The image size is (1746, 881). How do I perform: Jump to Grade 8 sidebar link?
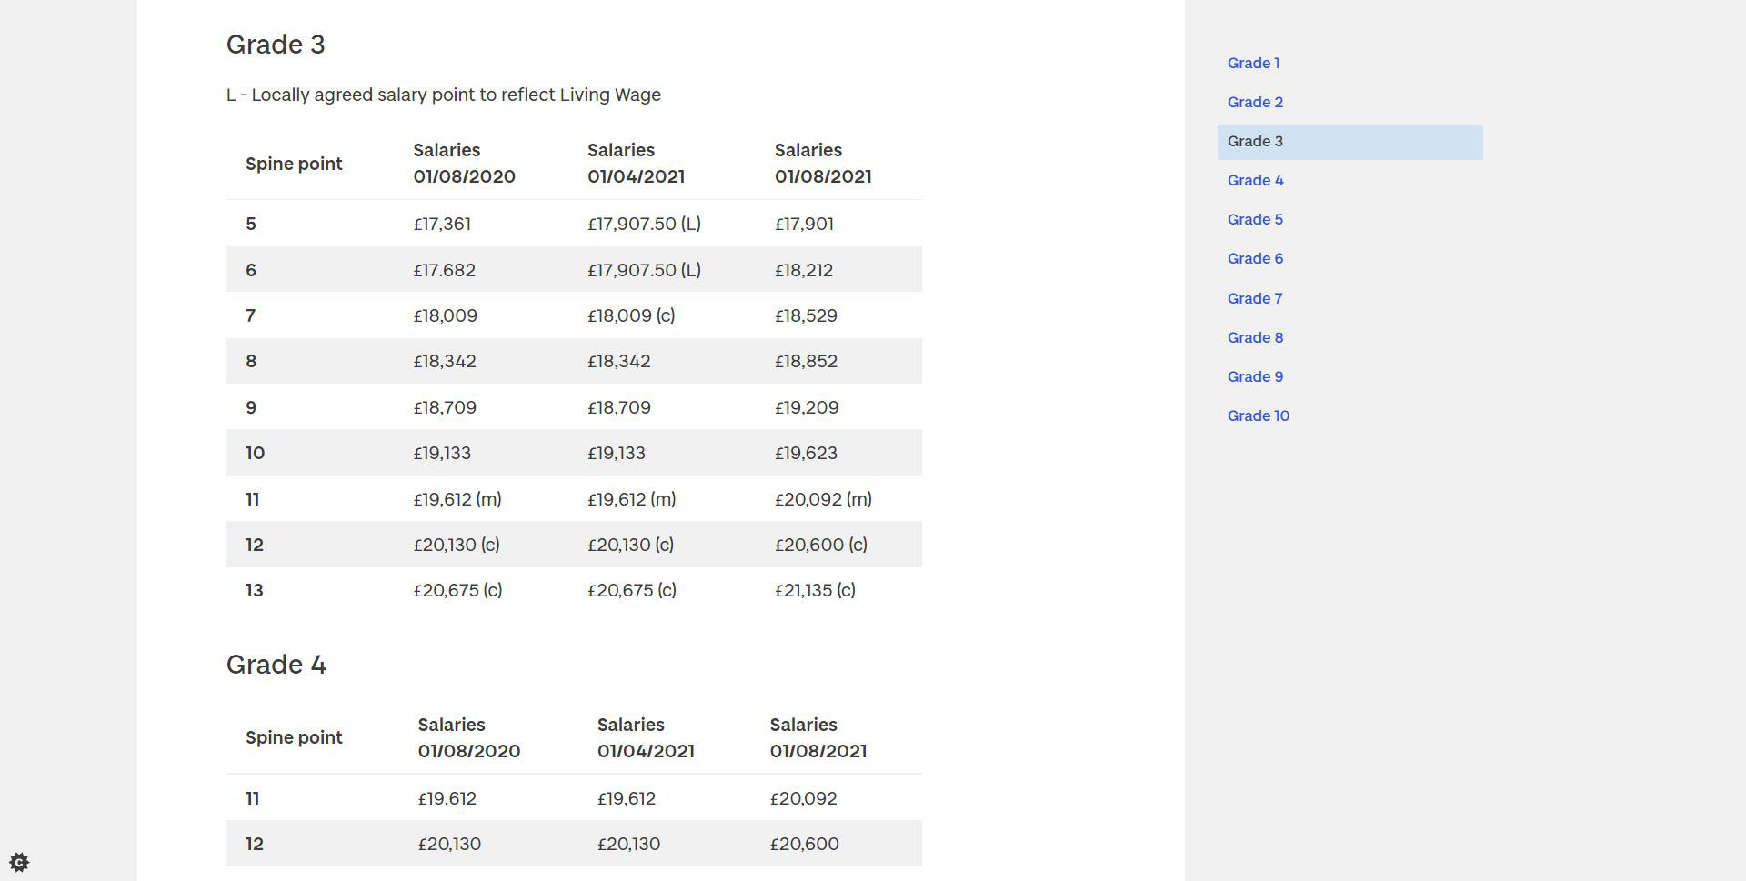[x=1255, y=338]
